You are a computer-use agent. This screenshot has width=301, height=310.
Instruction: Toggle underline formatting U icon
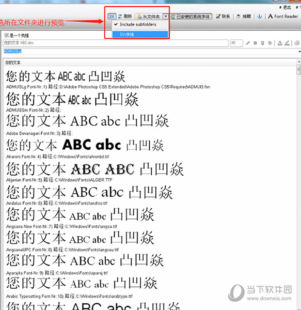pyautogui.click(x=262, y=43)
